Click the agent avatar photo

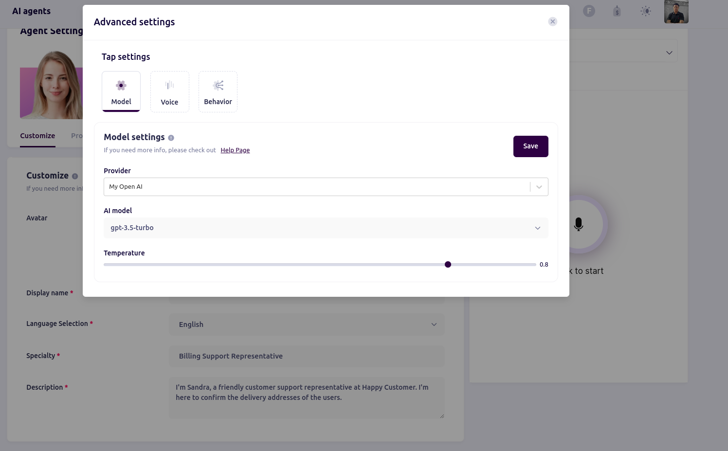click(52, 85)
